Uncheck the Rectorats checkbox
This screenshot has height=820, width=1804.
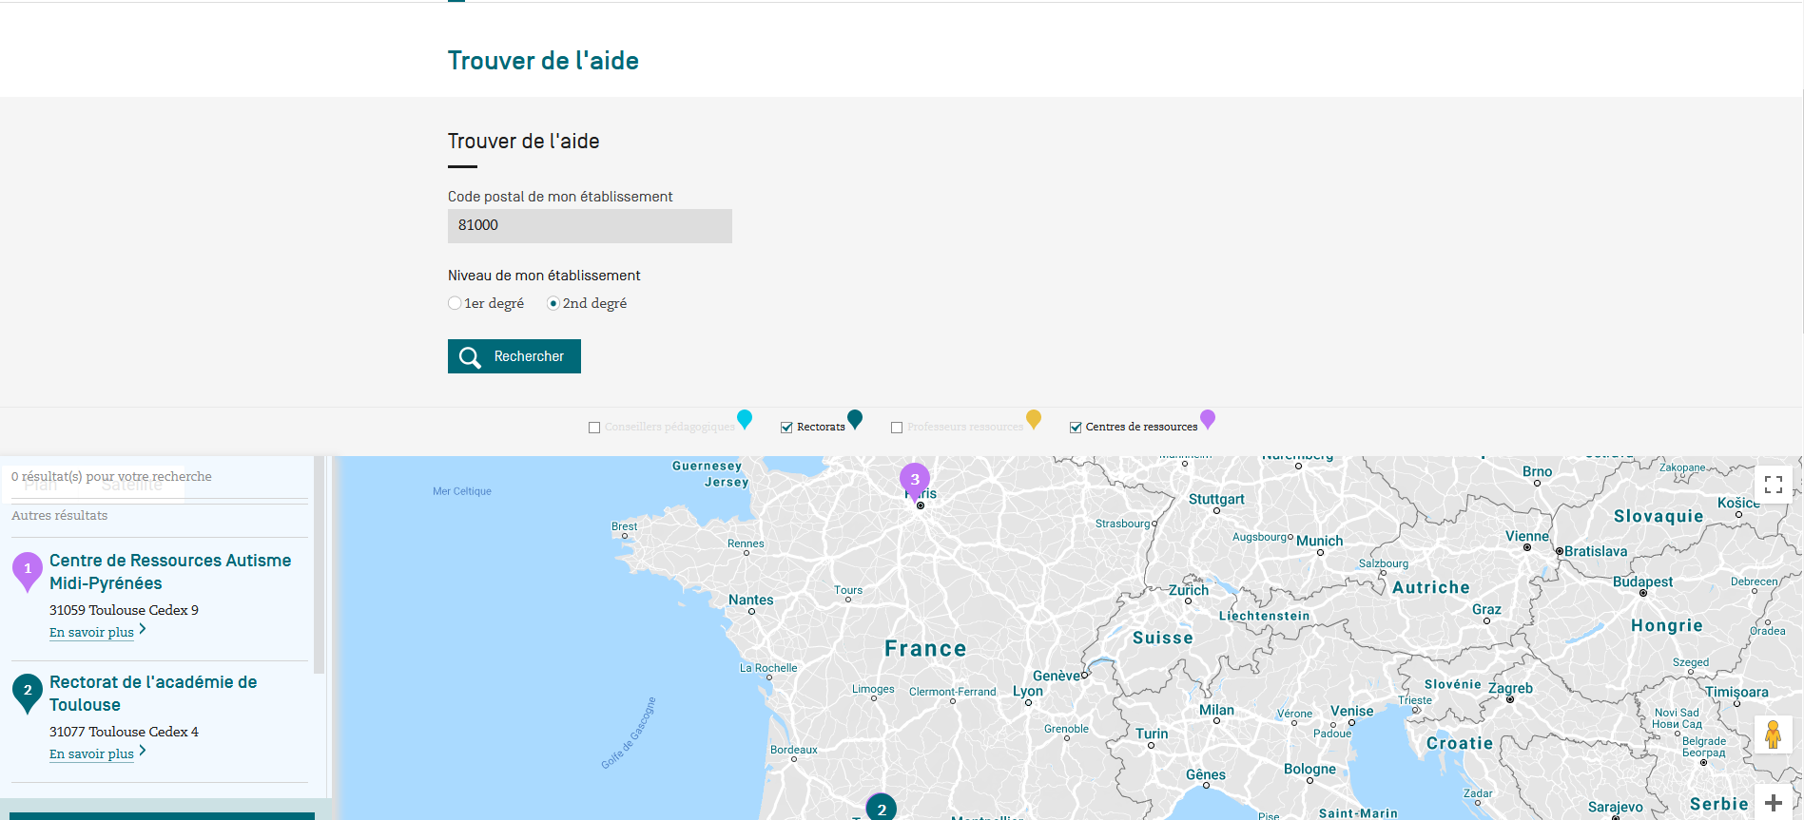pyautogui.click(x=786, y=428)
